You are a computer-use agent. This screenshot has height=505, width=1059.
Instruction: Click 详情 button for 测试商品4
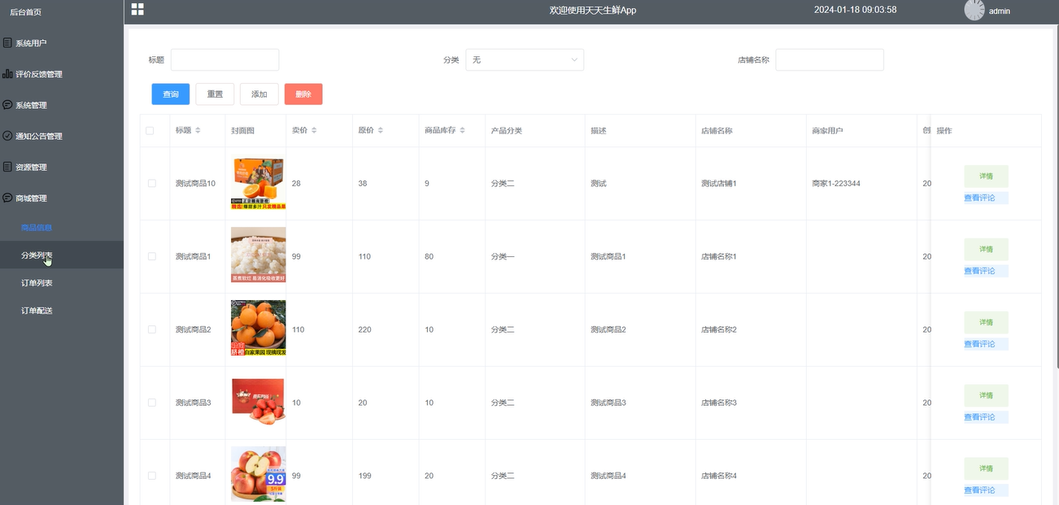986,469
